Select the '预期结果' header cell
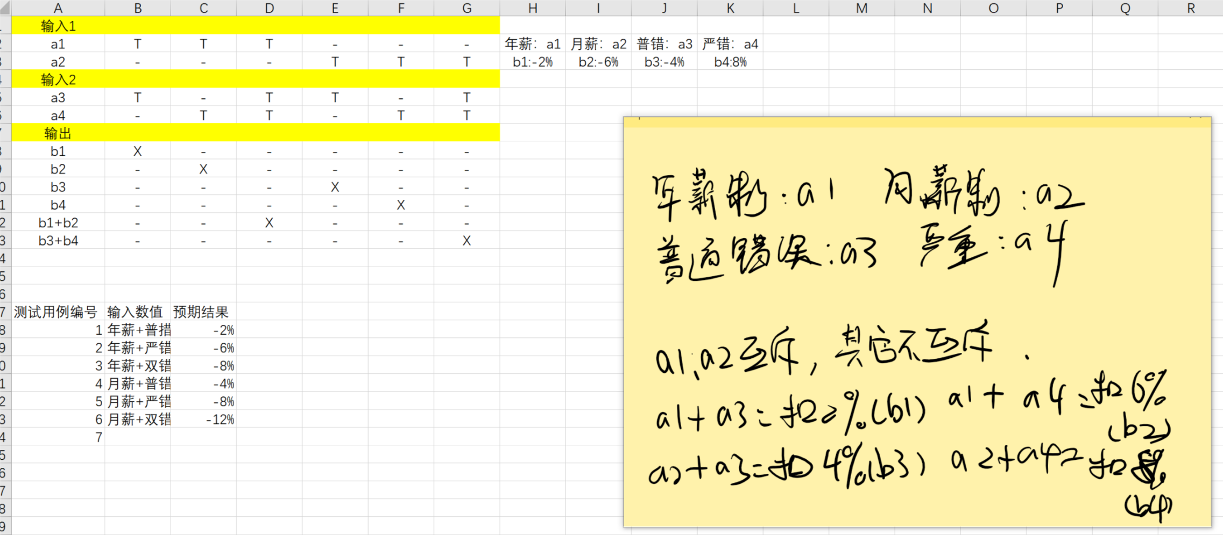This screenshot has width=1223, height=535. click(x=203, y=312)
